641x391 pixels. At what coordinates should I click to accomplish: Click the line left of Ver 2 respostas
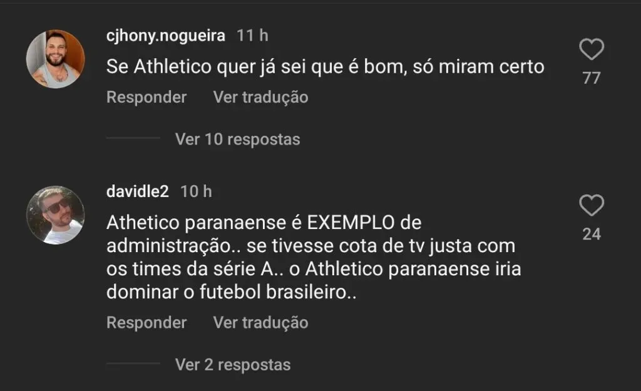[x=133, y=363]
